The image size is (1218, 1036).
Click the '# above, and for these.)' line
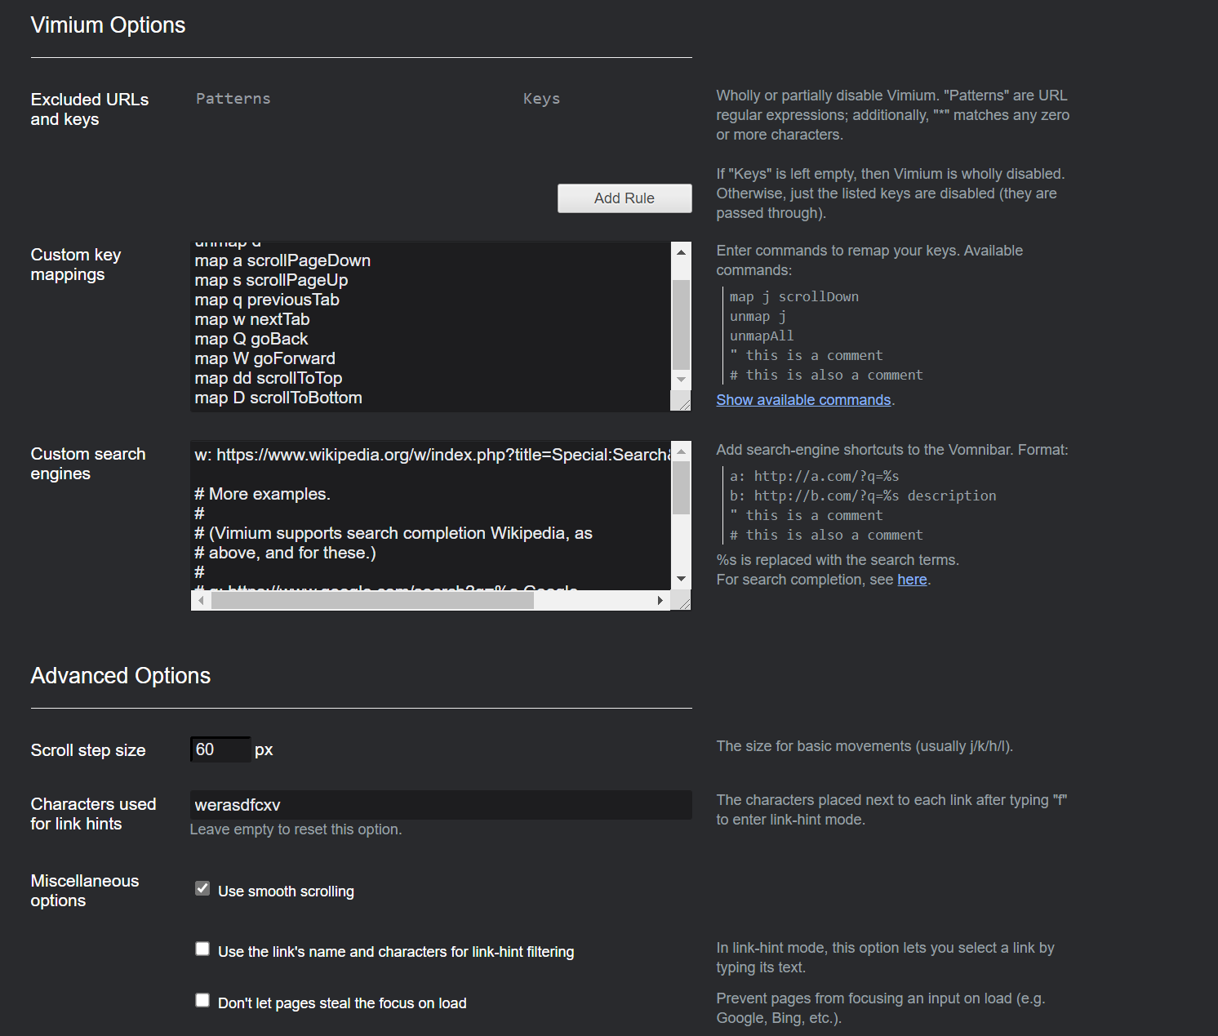tap(285, 553)
